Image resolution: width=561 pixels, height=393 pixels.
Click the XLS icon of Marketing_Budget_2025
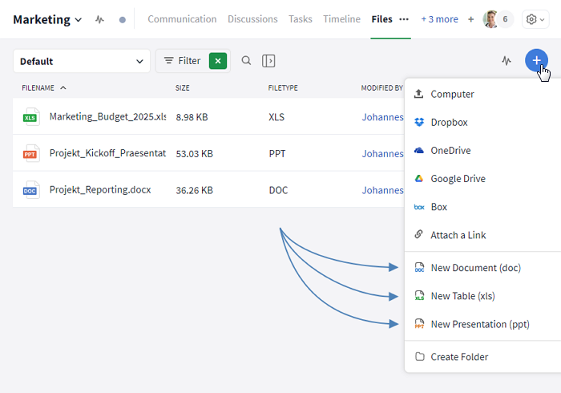pyautogui.click(x=30, y=116)
